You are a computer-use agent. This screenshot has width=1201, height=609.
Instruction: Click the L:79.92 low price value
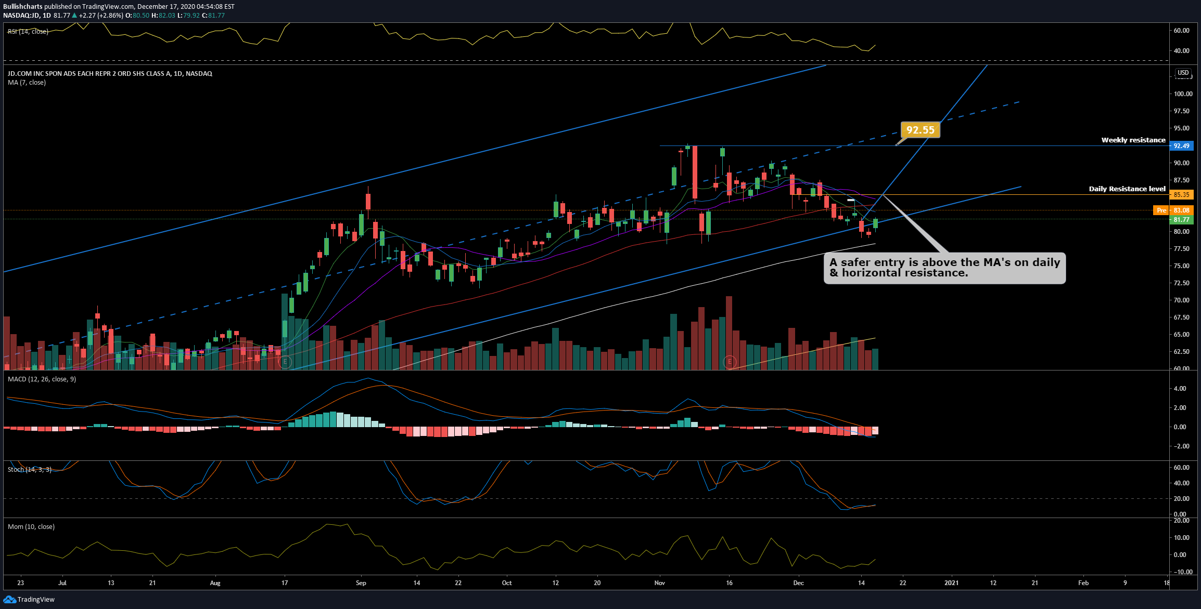coord(188,16)
